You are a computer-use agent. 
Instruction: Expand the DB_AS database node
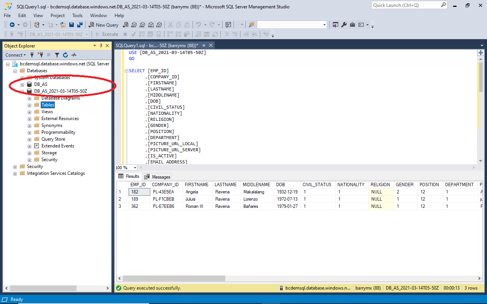[x=22, y=84]
